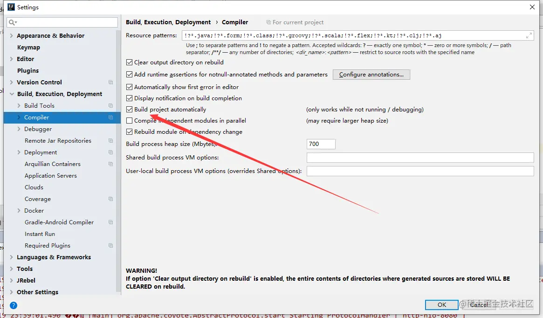Click the project-scope icon next to Deployment
This screenshot has width=543, height=318.
[111, 152]
